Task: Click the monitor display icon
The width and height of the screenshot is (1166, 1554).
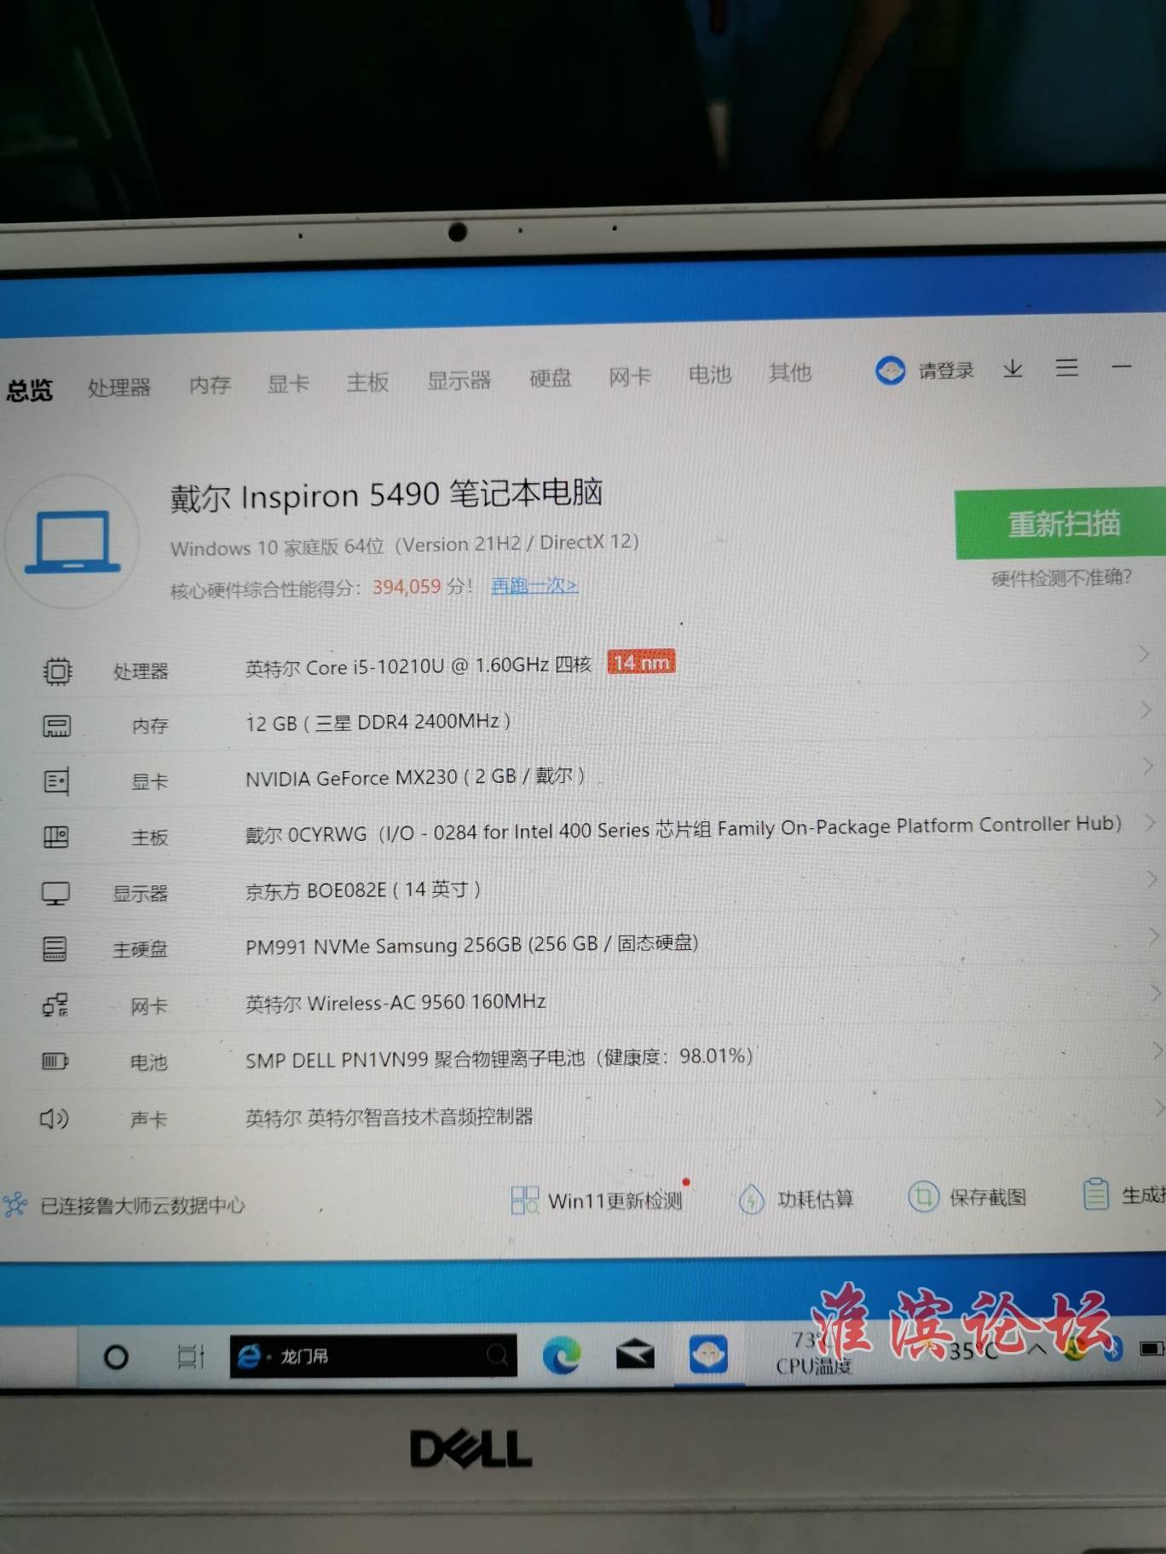Action: pyautogui.click(x=56, y=893)
